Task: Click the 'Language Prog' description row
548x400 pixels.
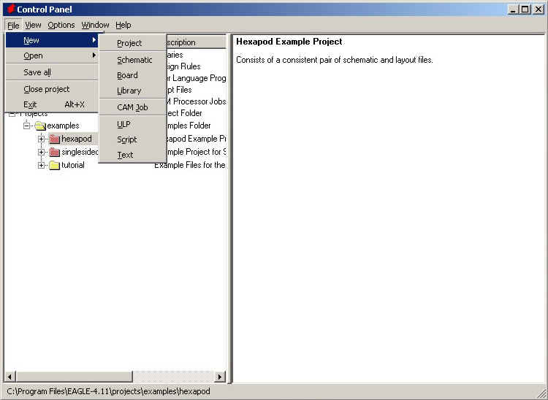Action: [196, 78]
